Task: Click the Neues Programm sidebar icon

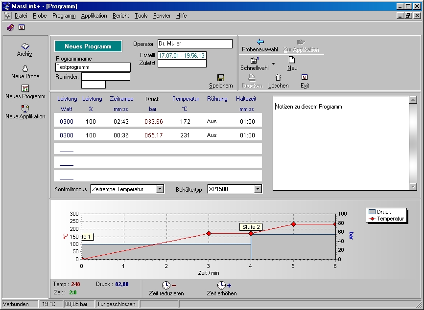Action: (25, 89)
